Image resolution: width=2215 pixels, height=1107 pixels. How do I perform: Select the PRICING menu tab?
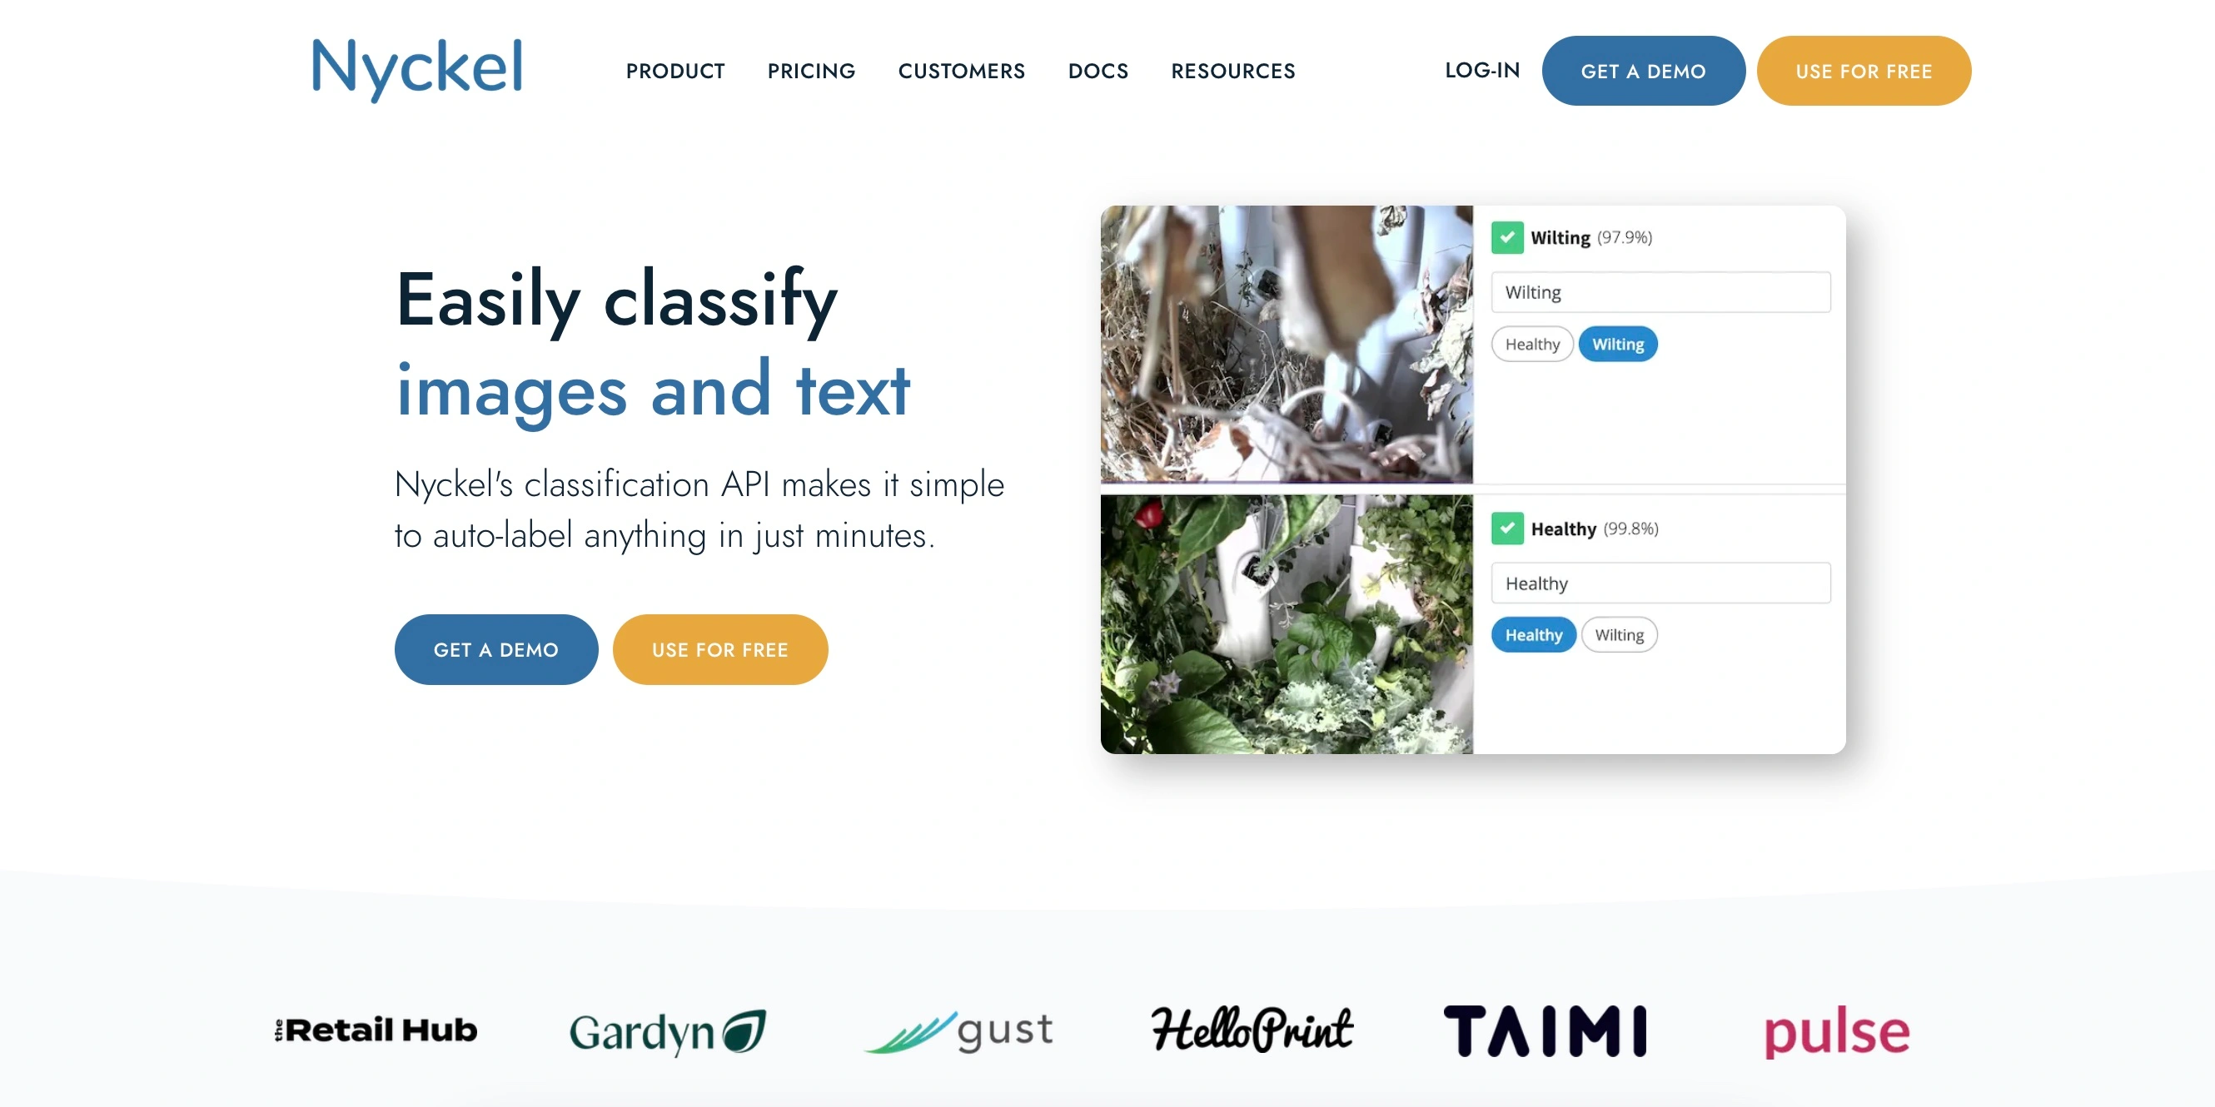pos(811,71)
